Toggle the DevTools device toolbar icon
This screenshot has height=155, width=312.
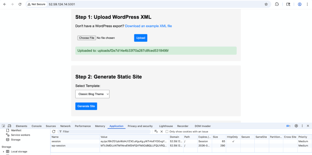[9, 126]
